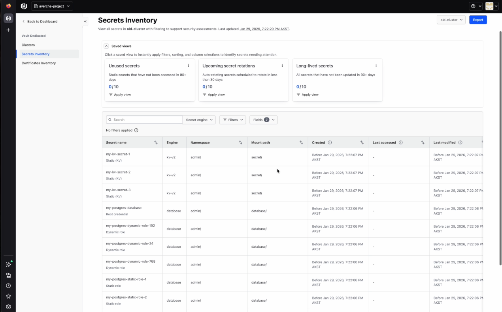
Task: Collapse the sidebar navigation panel
Action: (x=85, y=21)
